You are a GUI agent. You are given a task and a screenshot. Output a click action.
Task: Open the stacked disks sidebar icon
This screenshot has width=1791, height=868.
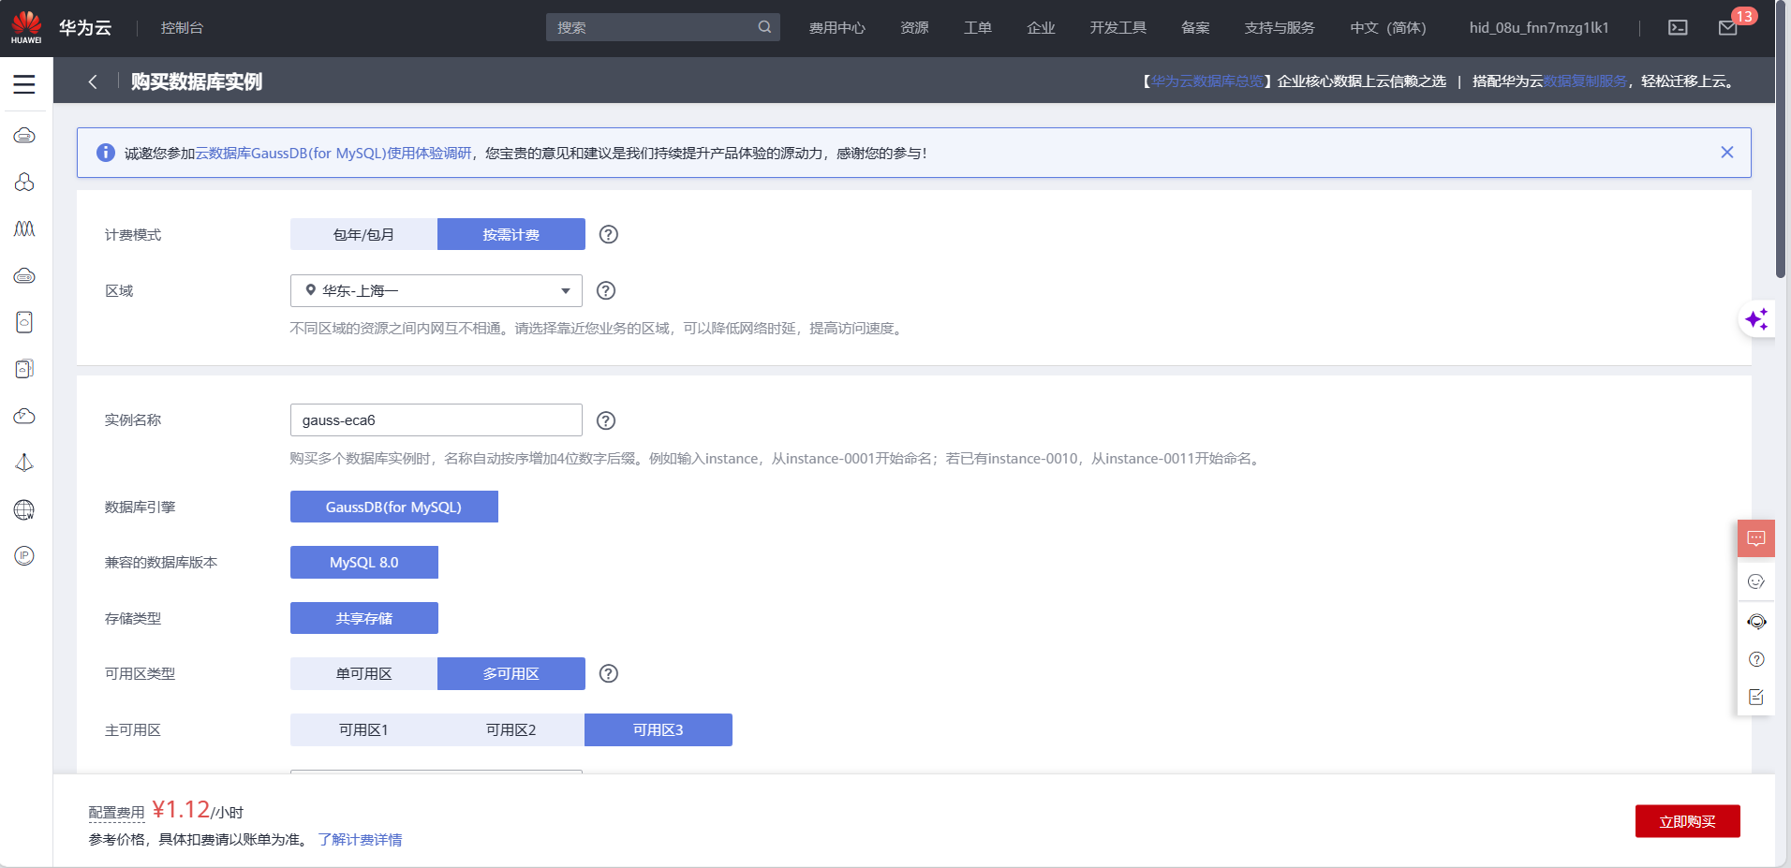pos(24,369)
